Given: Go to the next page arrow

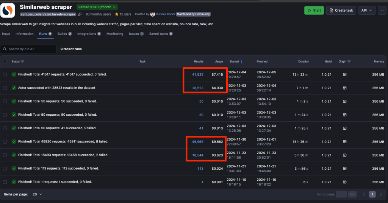Looking at the screenshot, I should pyautogui.click(x=381, y=194).
